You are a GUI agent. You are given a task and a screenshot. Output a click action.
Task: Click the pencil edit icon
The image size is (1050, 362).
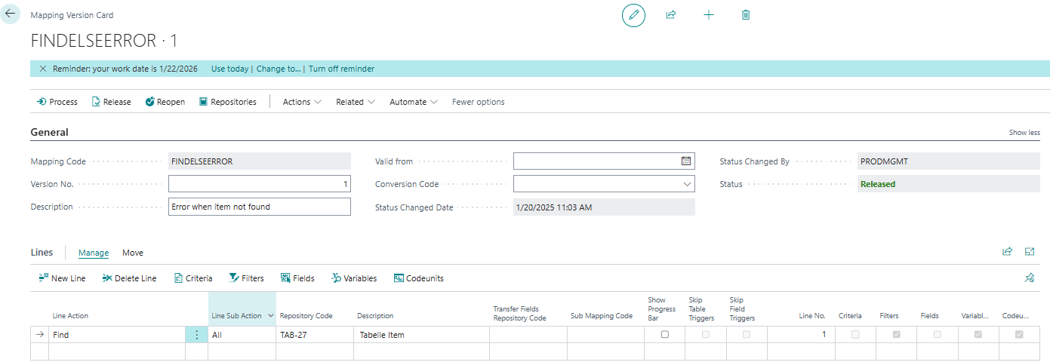(633, 15)
